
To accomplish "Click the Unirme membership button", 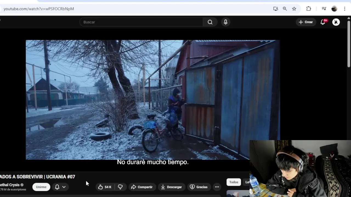I will tap(41, 187).
